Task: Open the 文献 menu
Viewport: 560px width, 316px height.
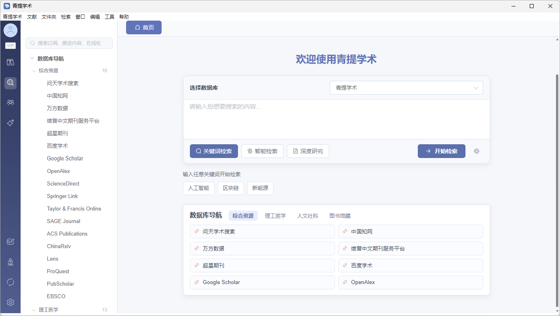Action: 32,17
